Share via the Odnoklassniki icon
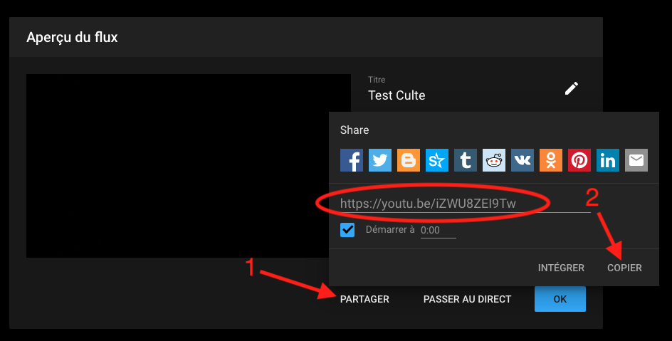 coord(551,160)
